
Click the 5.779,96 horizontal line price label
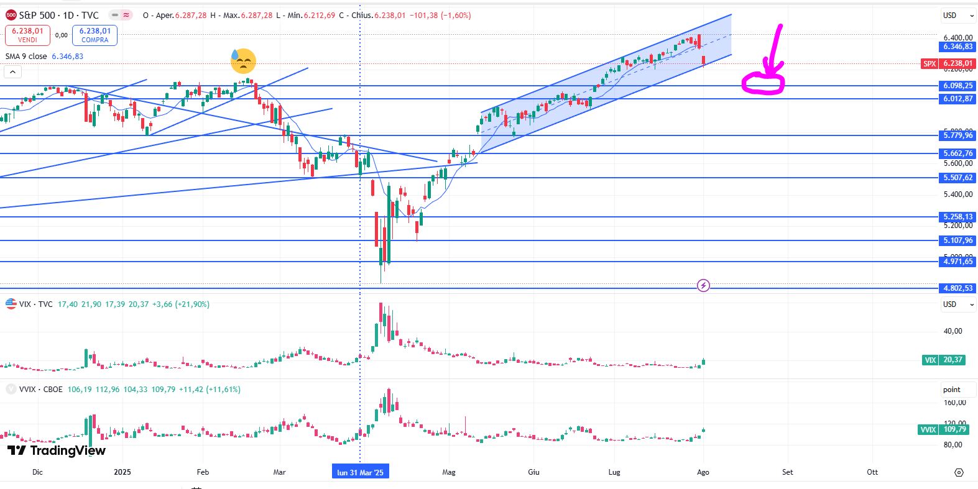pos(957,135)
